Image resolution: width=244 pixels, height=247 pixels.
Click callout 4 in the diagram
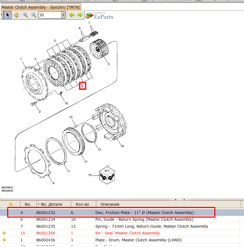pos(82,86)
